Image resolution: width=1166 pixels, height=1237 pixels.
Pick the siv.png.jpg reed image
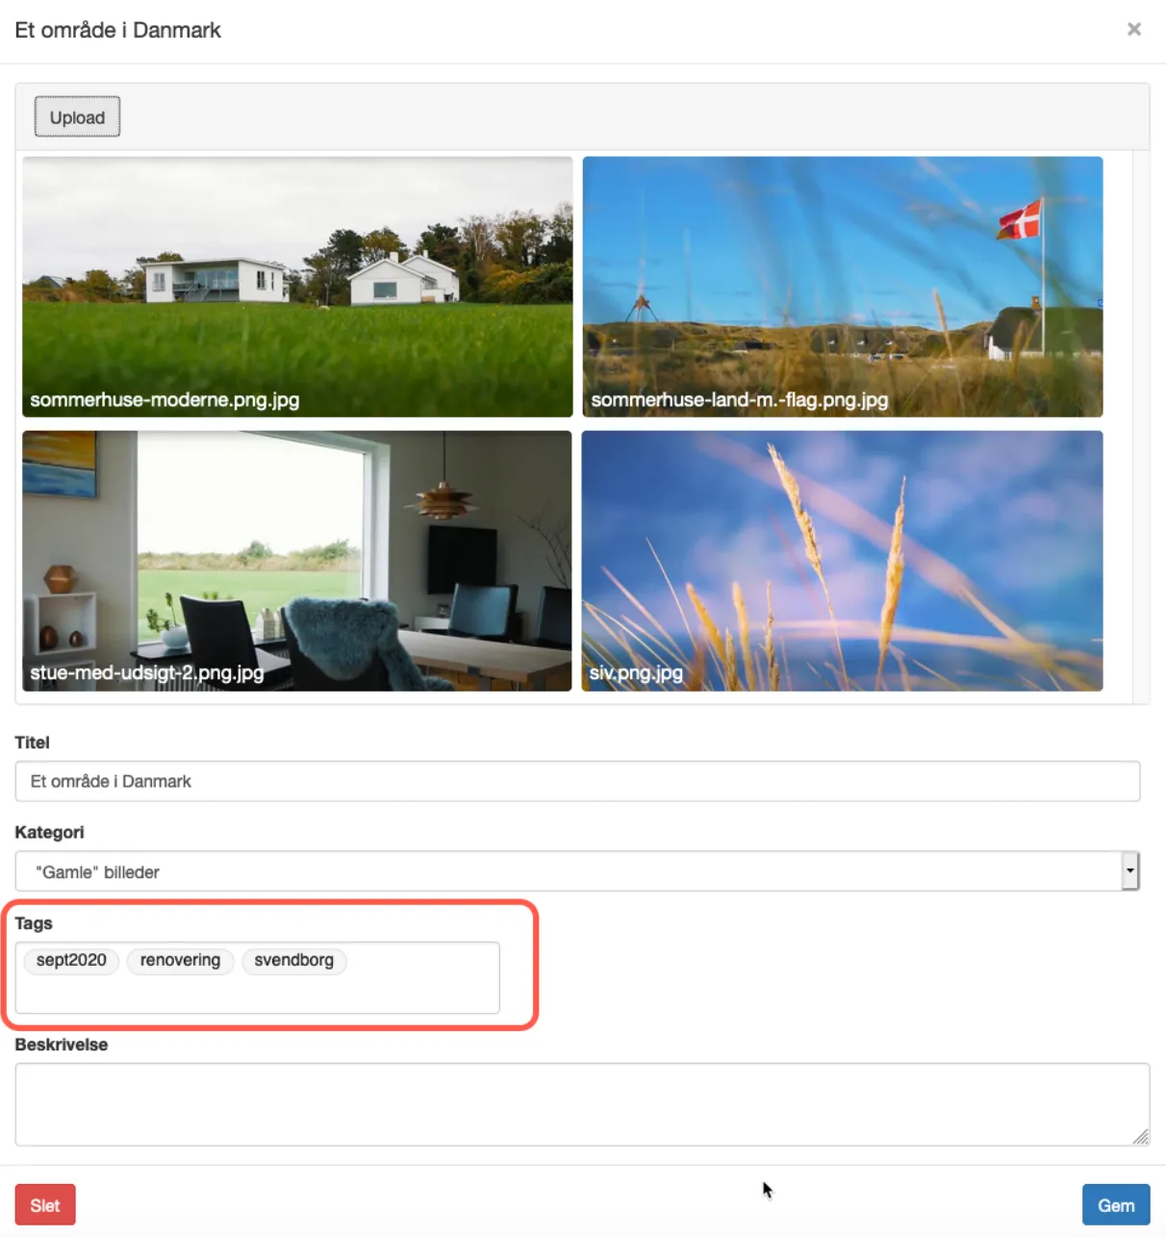pyautogui.click(x=842, y=560)
